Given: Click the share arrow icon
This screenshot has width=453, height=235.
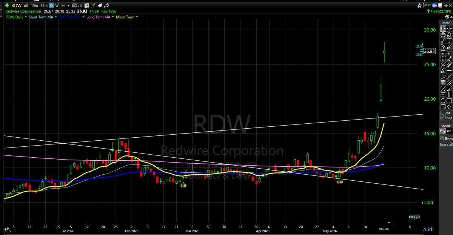Looking at the screenshot, I should click(107, 6).
